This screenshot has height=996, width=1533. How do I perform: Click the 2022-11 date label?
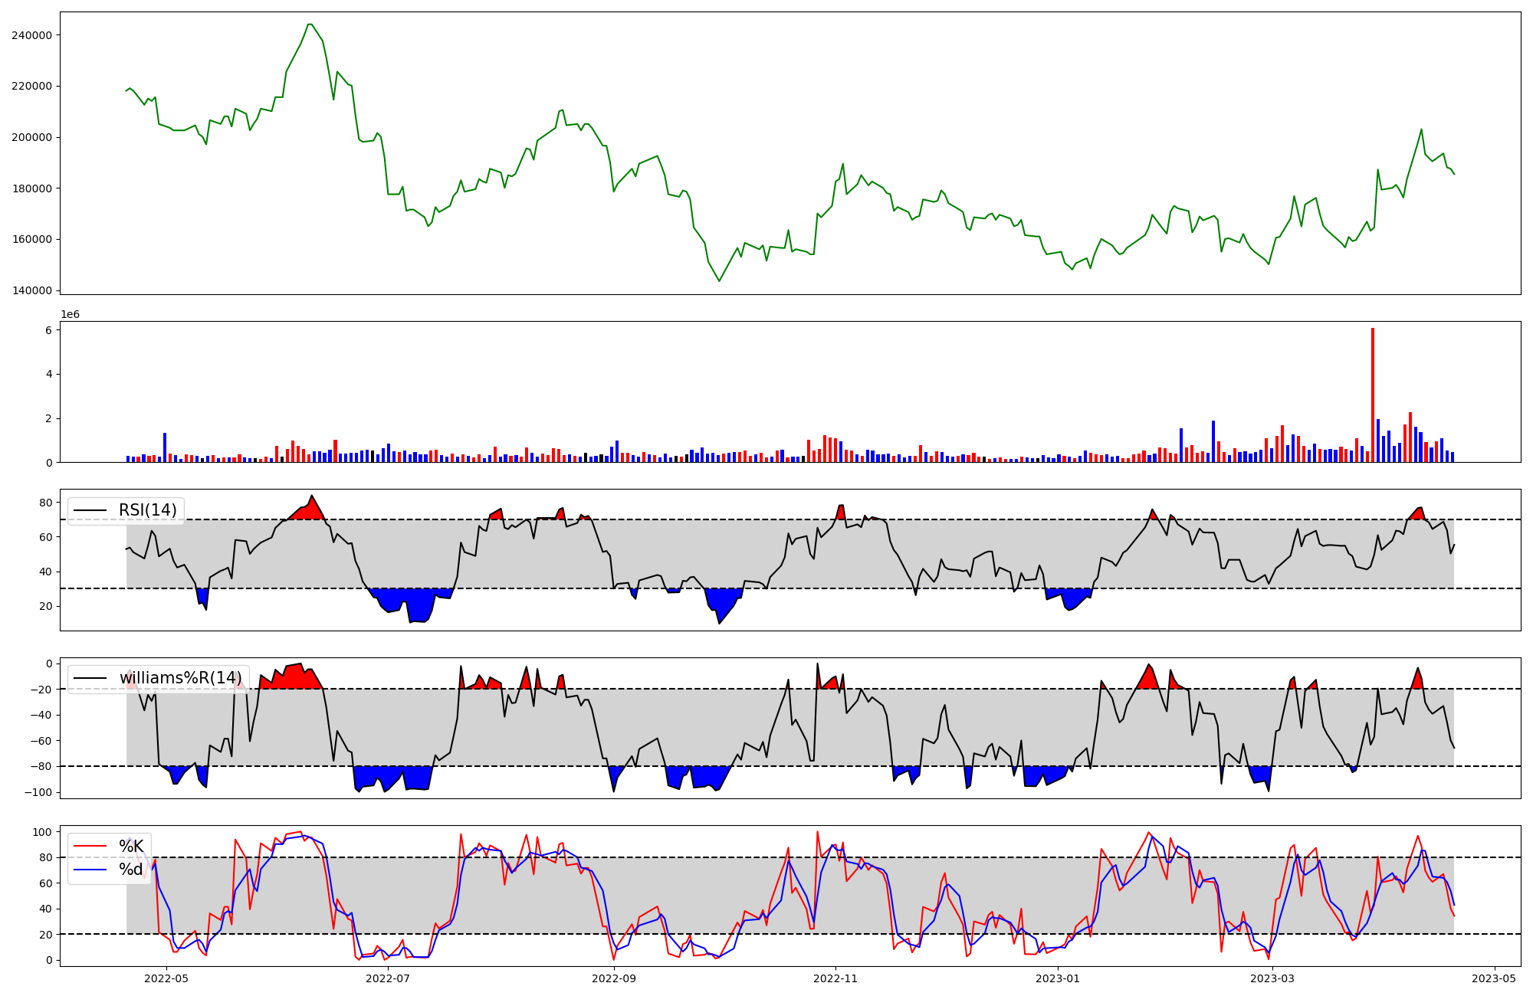tap(835, 978)
